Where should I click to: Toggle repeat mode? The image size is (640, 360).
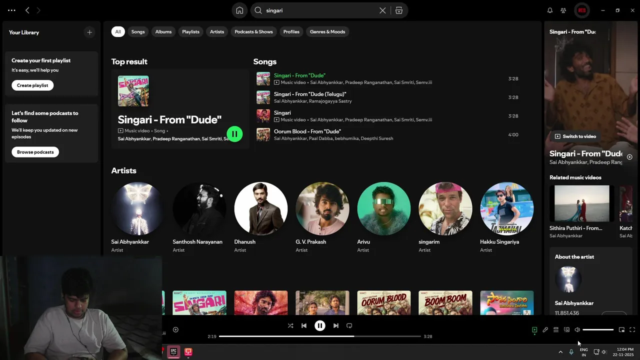349,325
